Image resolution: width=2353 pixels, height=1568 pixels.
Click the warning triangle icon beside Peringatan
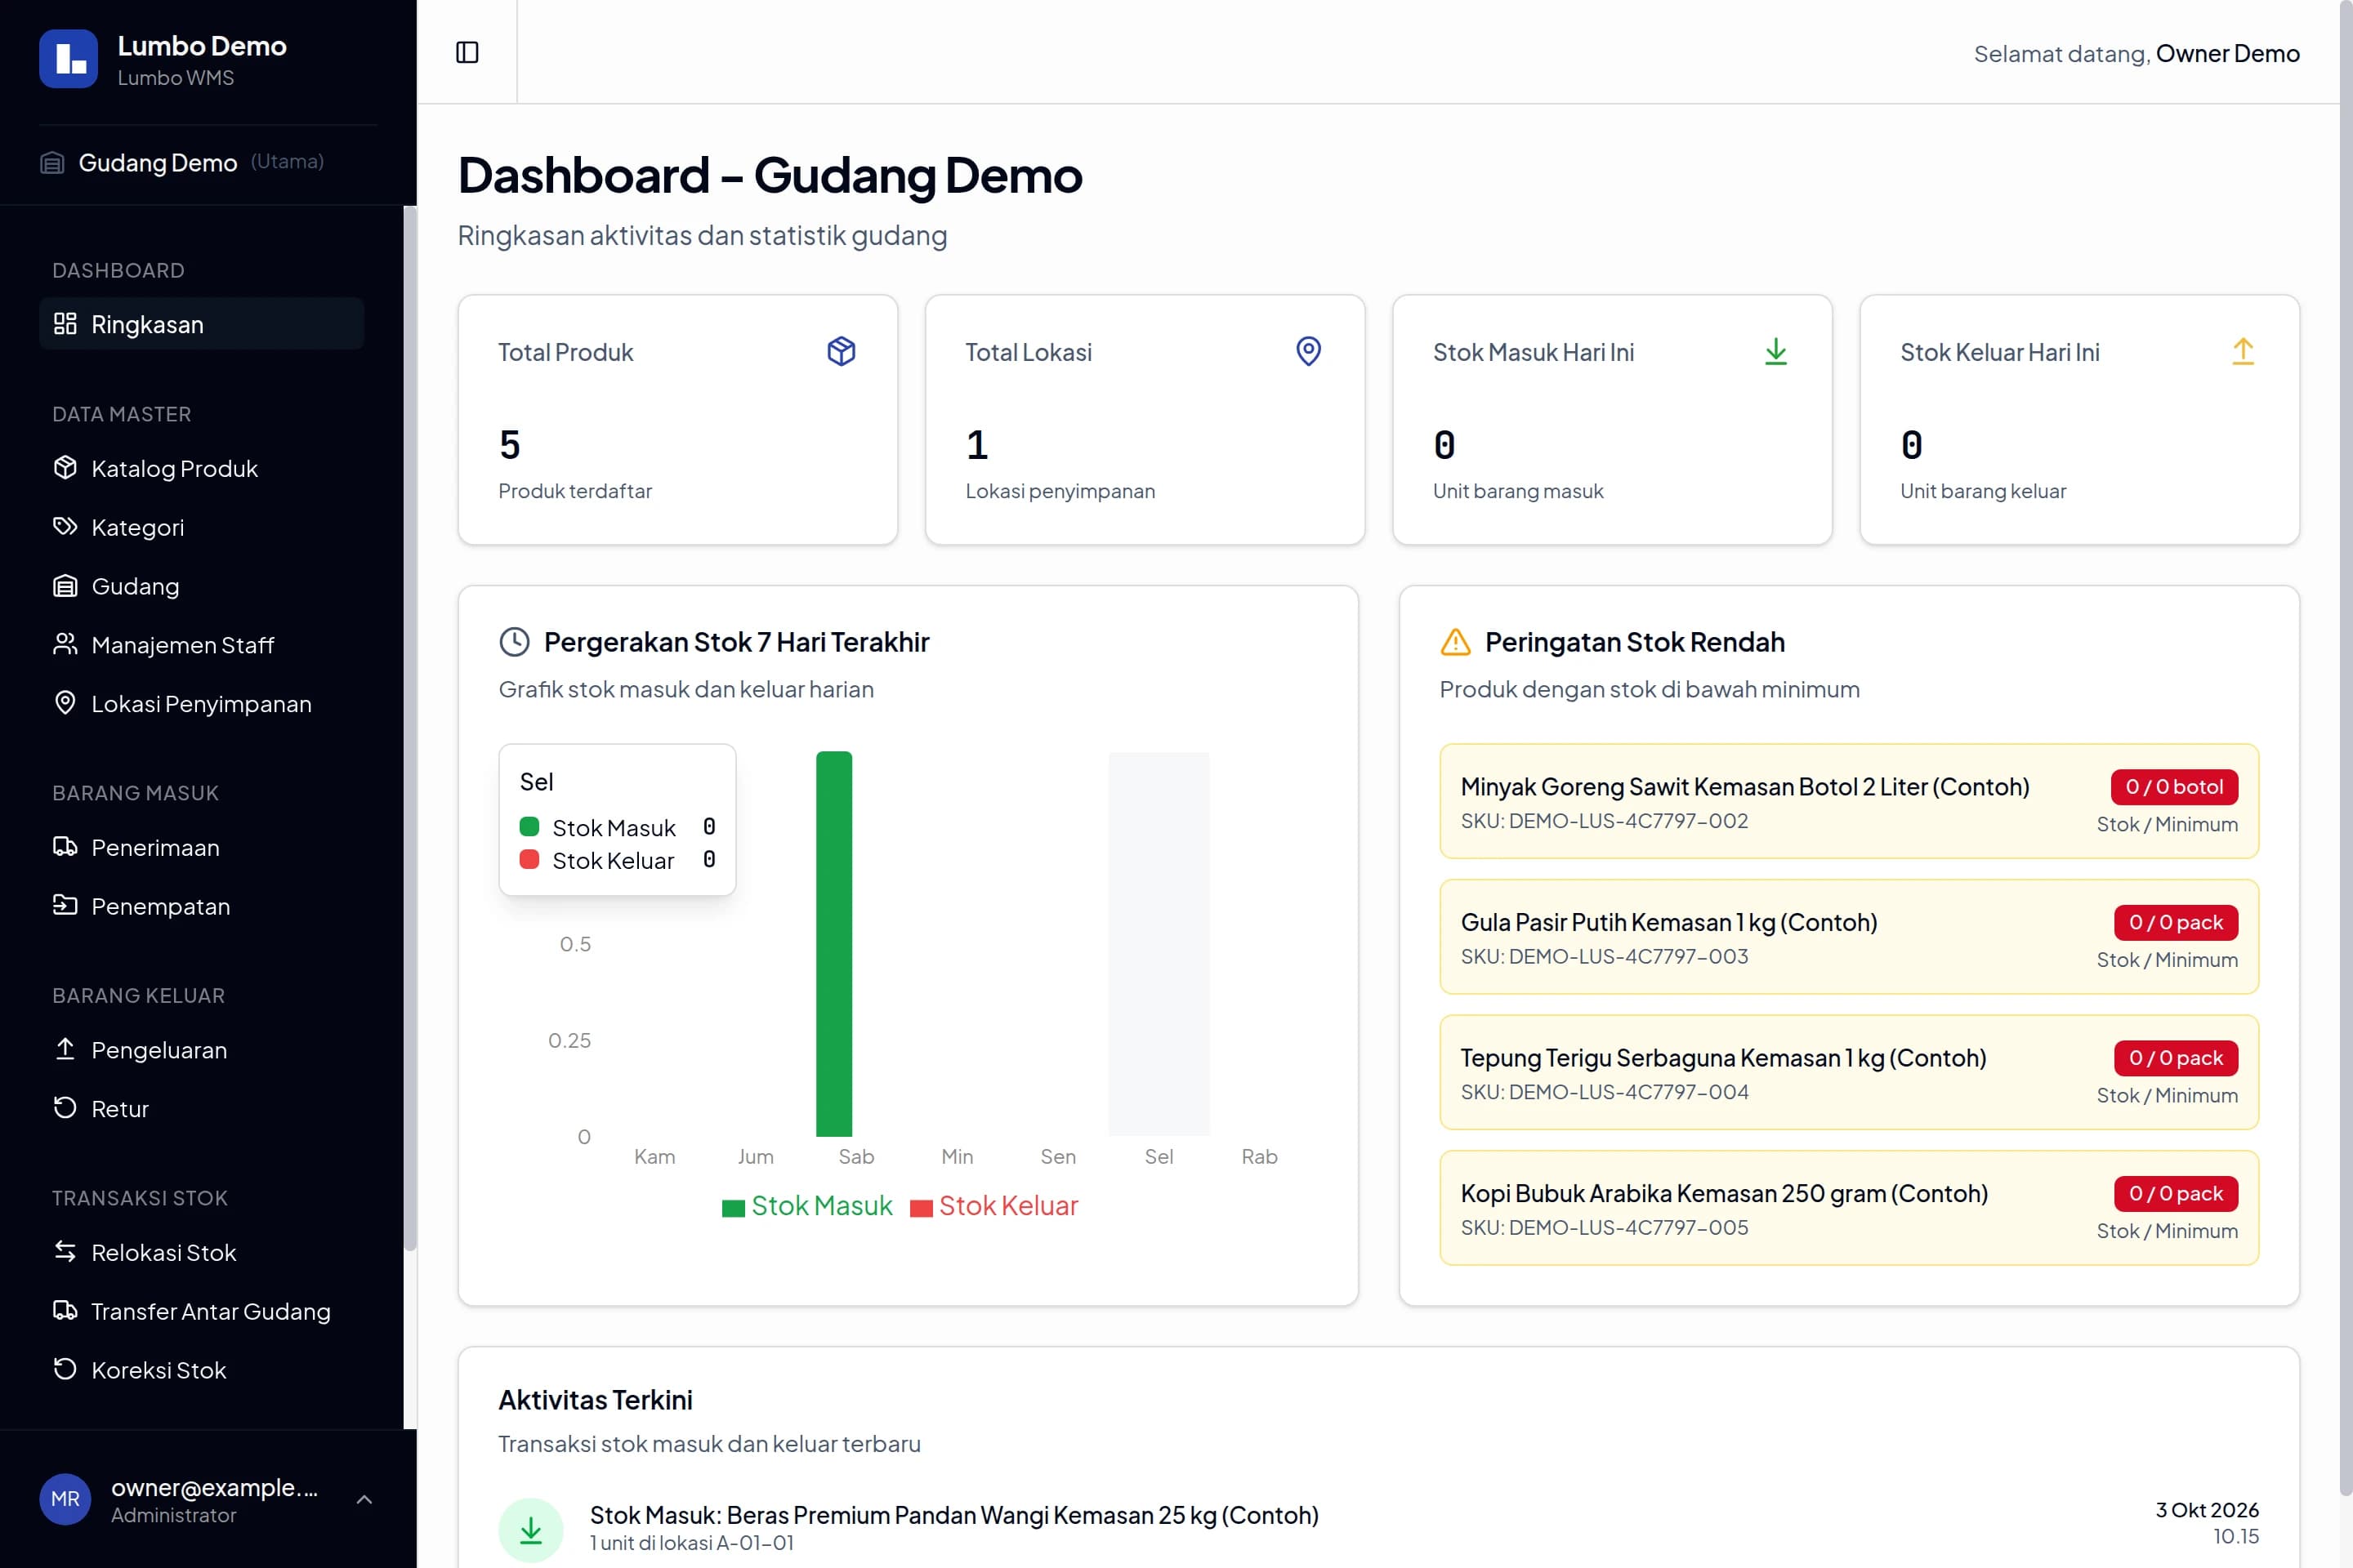coord(1456,642)
